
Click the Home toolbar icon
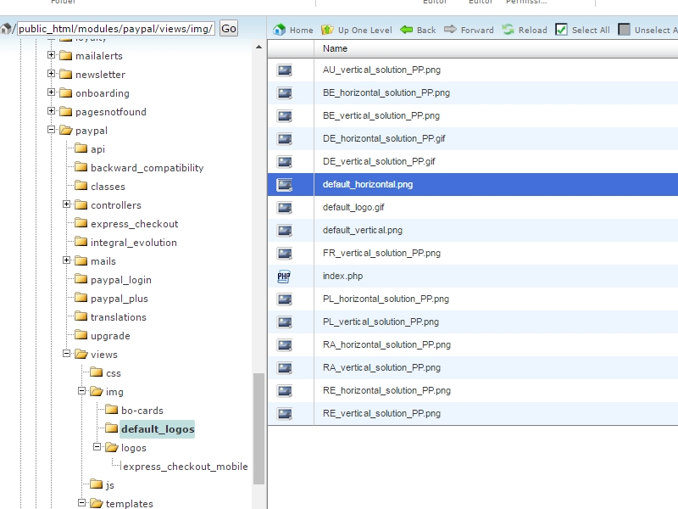point(280,30)
